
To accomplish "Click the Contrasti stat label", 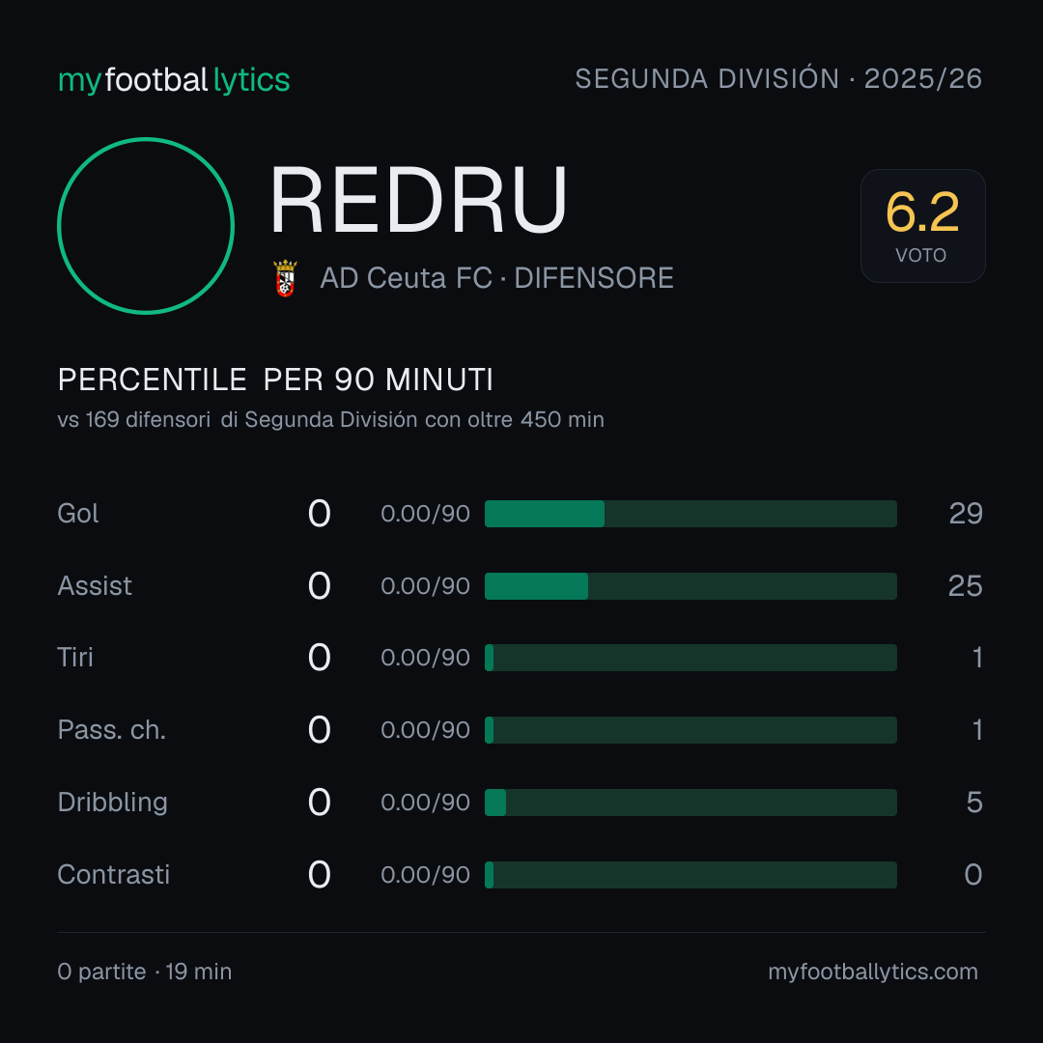I will tap(114, 875).
